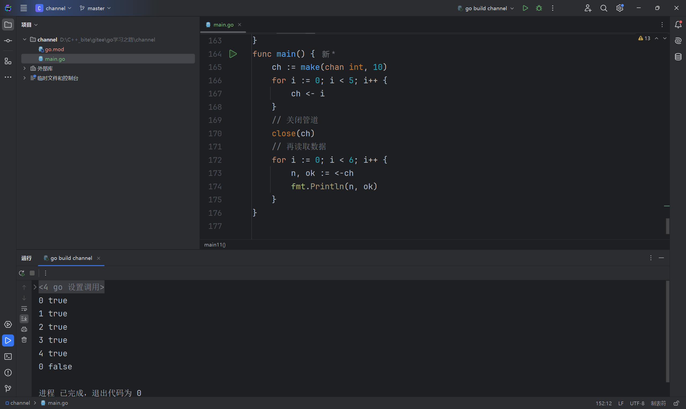This screenshot has height=409, width=686.
Task: Toggle the Run tool window button
Action: tap(8, 340)
